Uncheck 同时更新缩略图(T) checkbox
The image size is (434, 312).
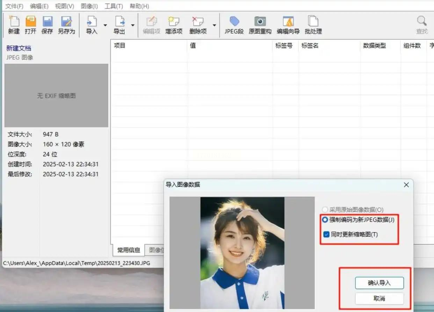326,234
